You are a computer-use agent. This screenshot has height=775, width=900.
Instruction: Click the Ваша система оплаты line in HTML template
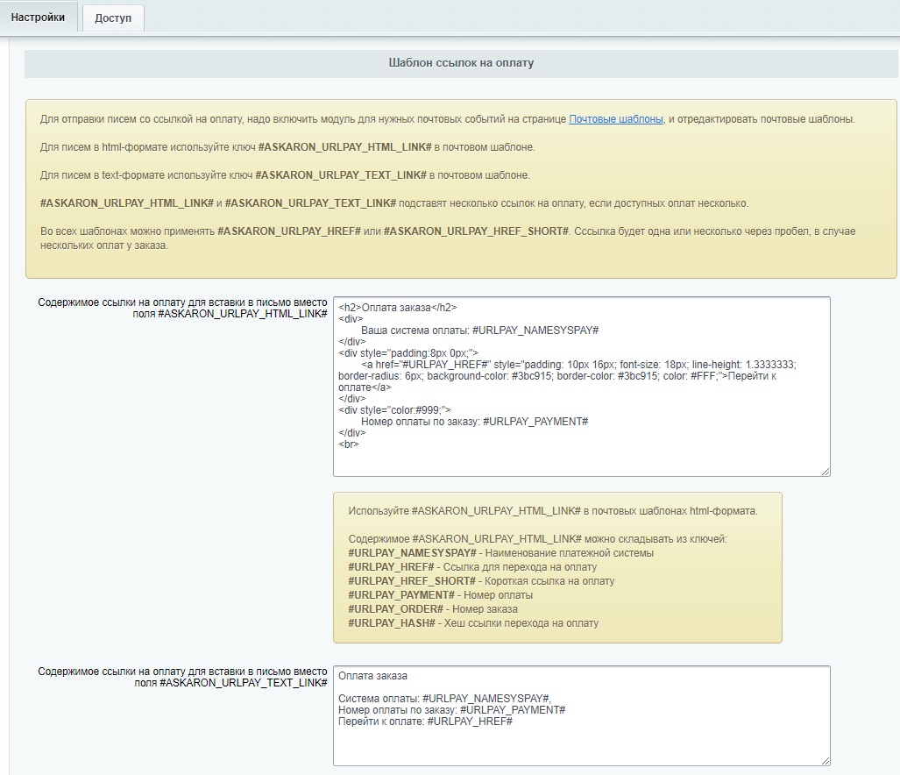click(x=479, y=331)
